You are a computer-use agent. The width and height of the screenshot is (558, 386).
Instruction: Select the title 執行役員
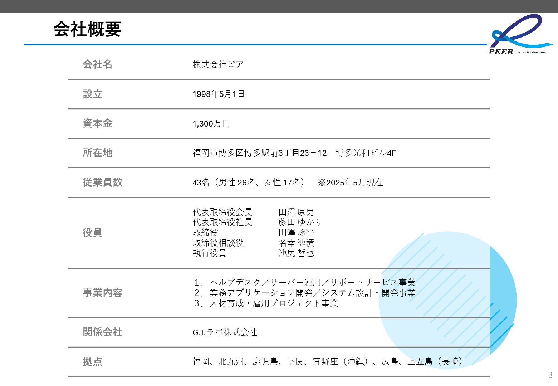(210, 253)
